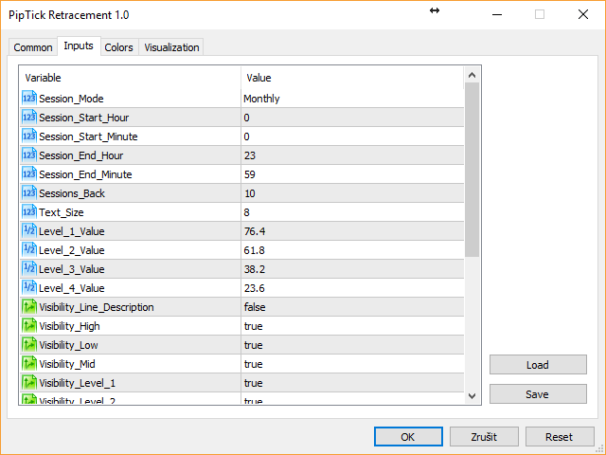Viewport: 606px width, 455px height.
Task: Select the Session_End_Hour variable name
Action: [81, 155]
